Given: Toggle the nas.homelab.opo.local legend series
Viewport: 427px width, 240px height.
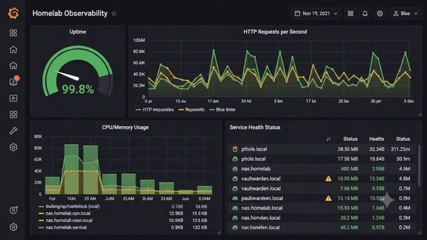Looking at the screenshot, I should pos(65,213).
